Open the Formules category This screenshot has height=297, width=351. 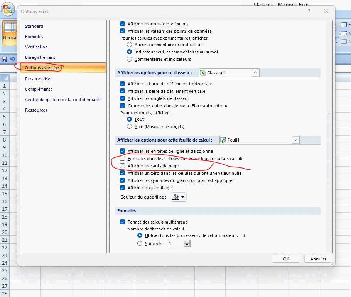34,37
